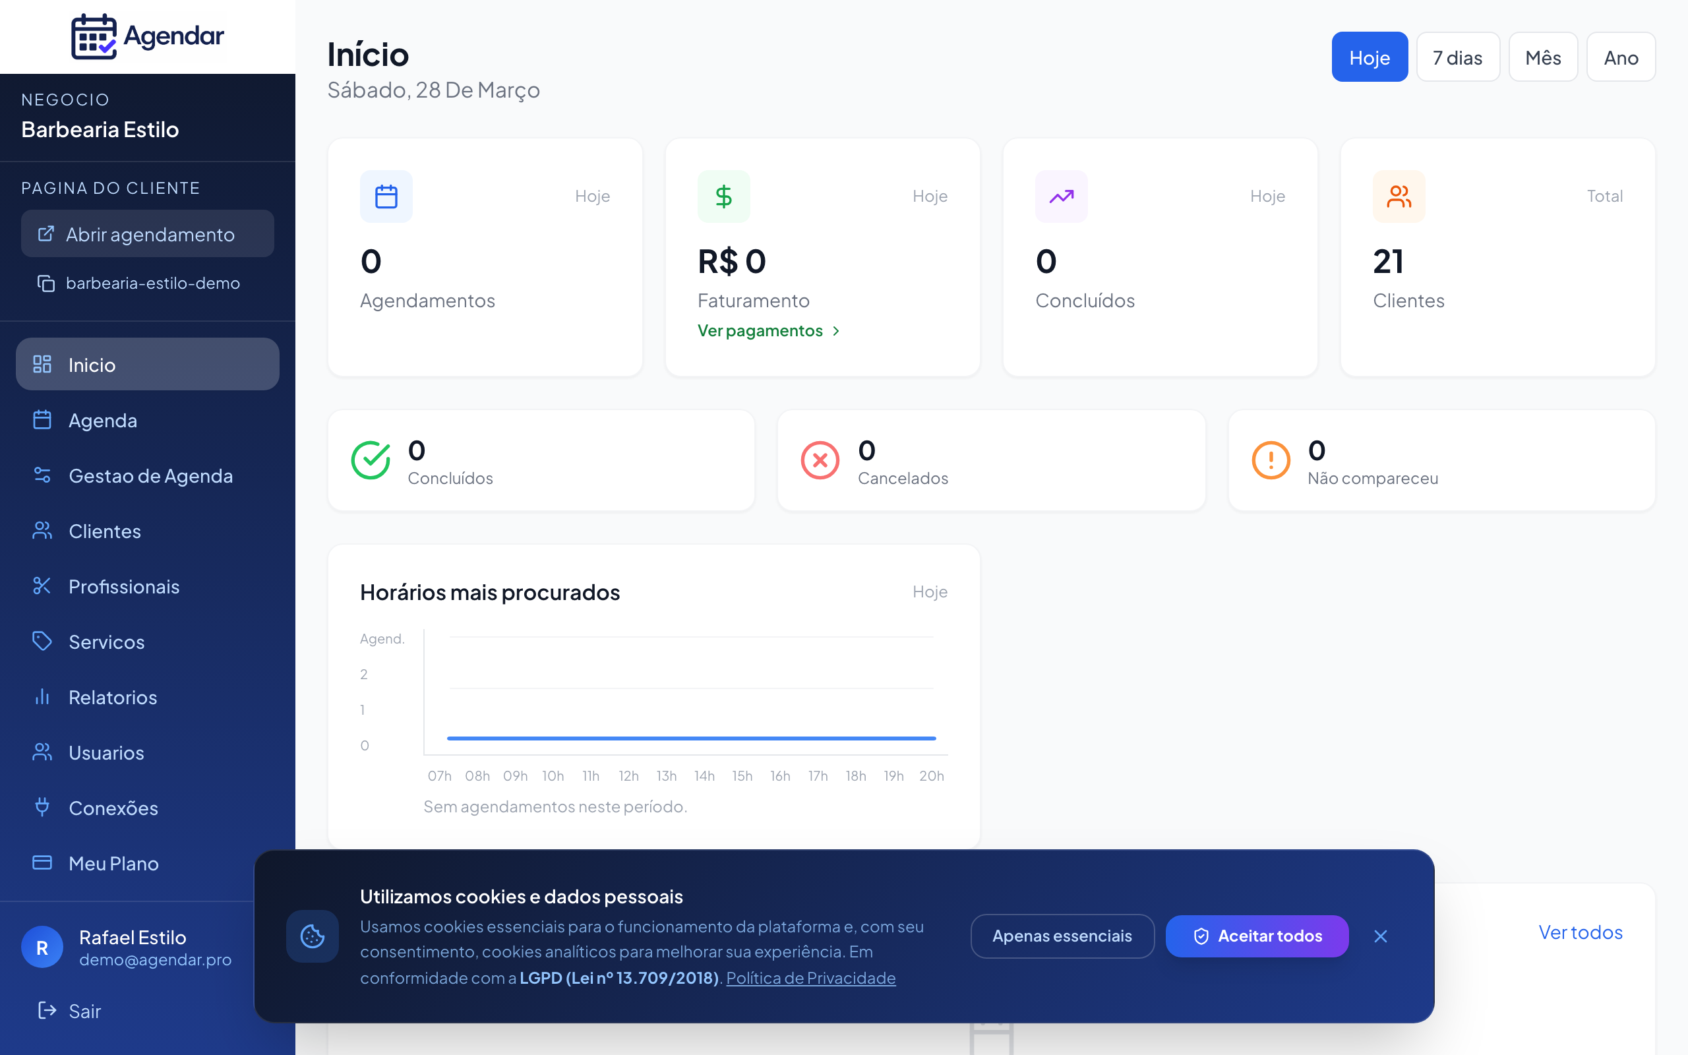The width and height of the screenshot is (1688, 1055).
Task: Switch to the 7 dias view
Action: [1458, 57]
